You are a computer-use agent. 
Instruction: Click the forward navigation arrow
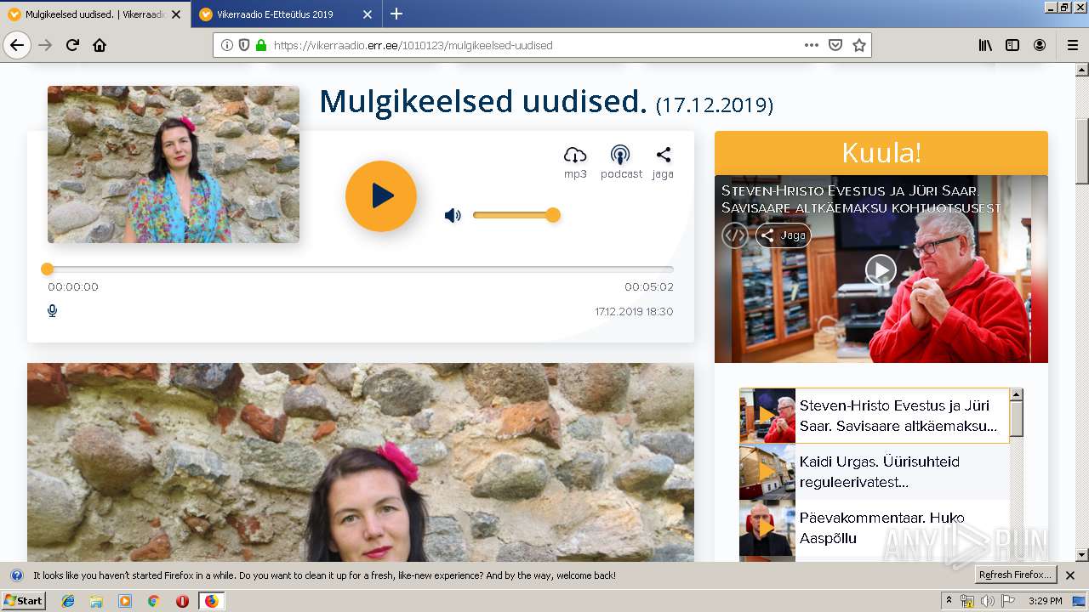pos(45,45)
